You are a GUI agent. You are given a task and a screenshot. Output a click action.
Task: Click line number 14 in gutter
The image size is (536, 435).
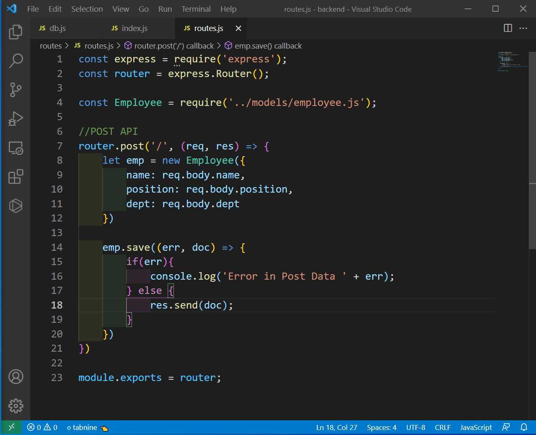pyautogui.click(x=57, y=247)
